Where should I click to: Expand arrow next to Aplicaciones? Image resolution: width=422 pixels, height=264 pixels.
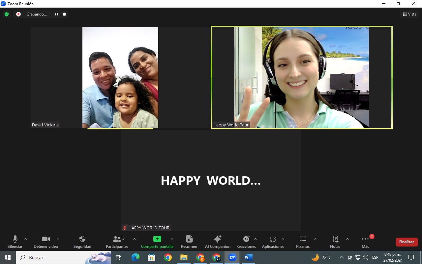coord(283,239)
